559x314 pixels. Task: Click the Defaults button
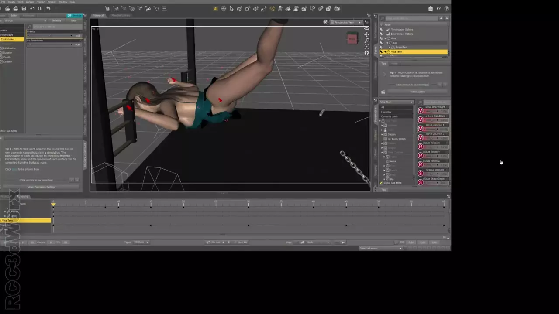[x=56, y=20]
